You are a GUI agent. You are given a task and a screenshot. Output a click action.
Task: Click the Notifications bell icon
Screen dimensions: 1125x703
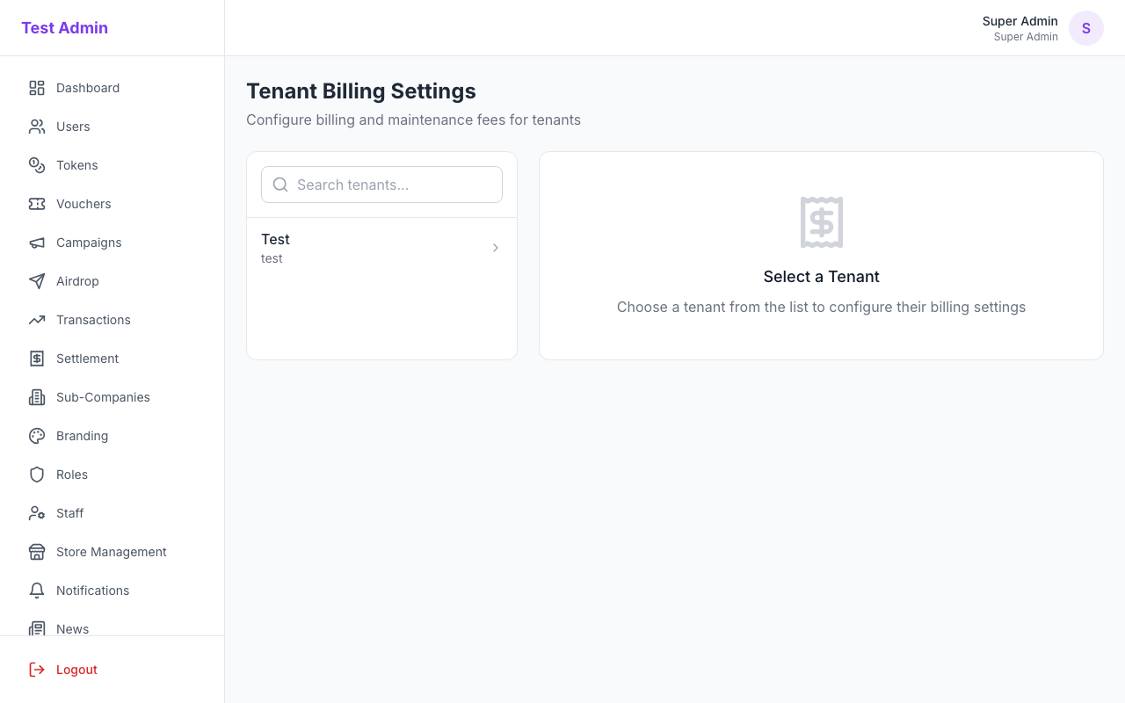pos(36,591)
